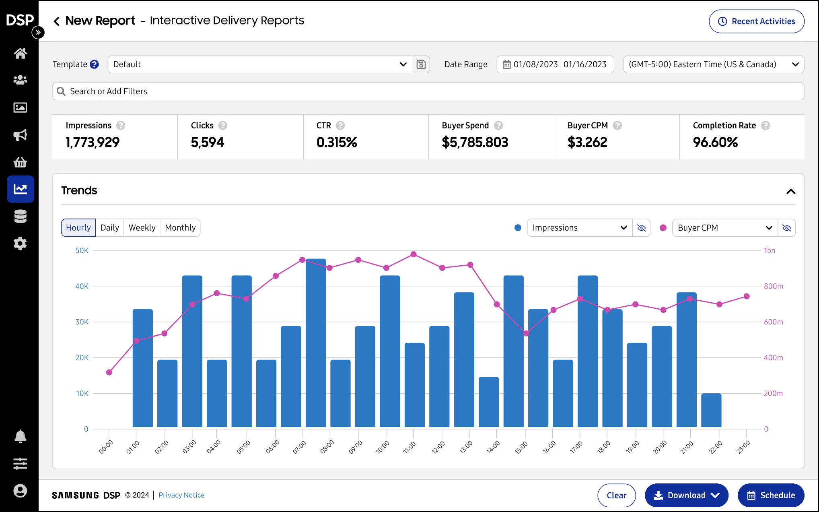Click the search magnifier icon in filters
Image resolution: width=819 pixels, height=512 pixels.
61,91
